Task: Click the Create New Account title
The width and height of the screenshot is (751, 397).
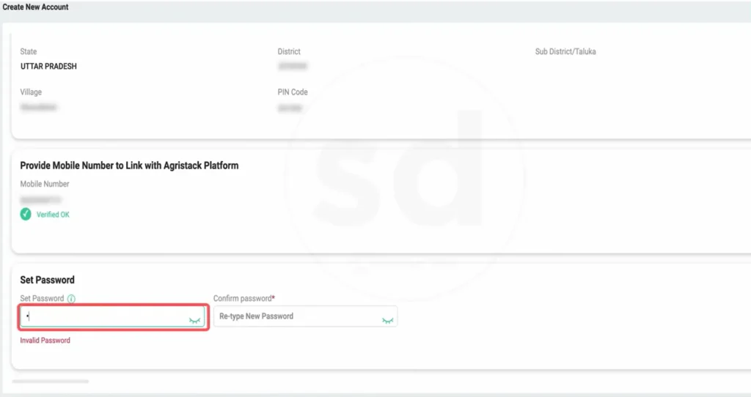Action: (x=35, y=7)
